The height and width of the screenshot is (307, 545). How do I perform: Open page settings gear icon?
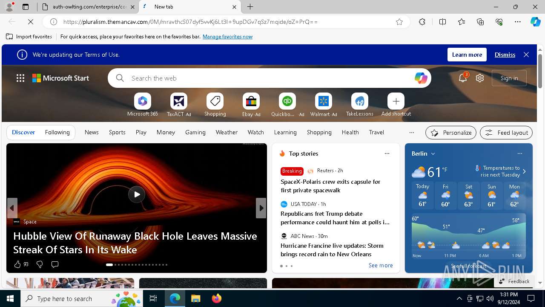tap(480, 78)
